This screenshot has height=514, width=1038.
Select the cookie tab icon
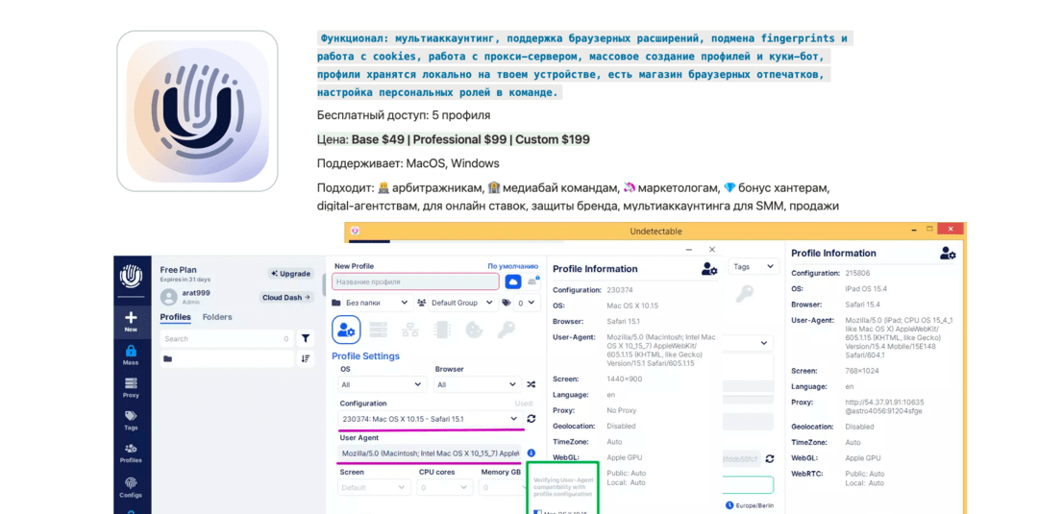click(x=474, y=330)
